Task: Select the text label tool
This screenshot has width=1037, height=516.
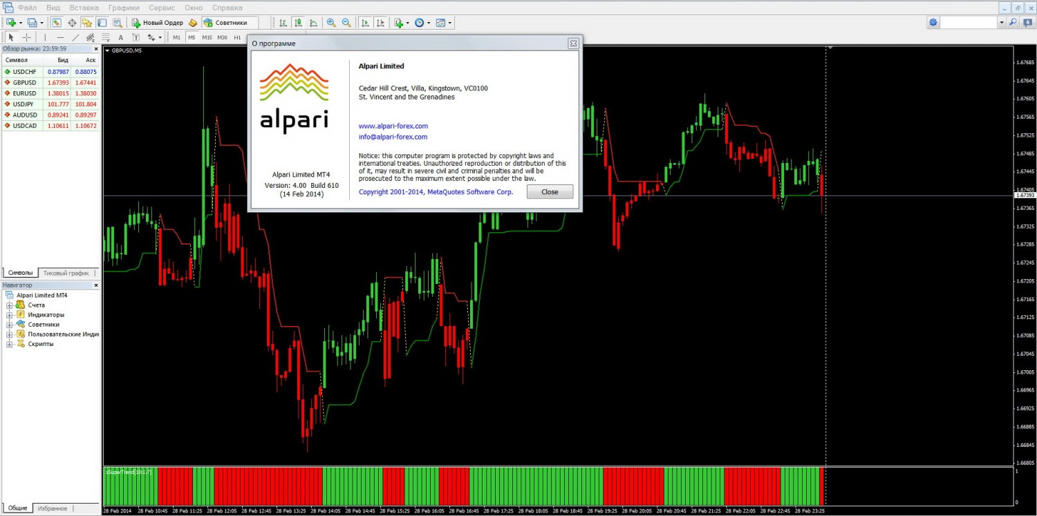Action: point(136,37)
